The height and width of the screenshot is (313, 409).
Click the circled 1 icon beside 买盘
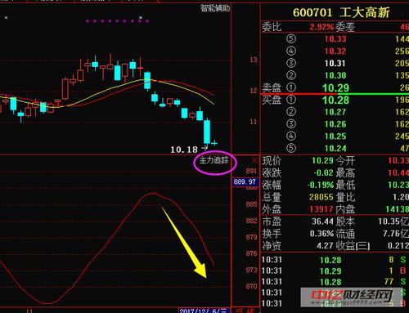(291, 100)
